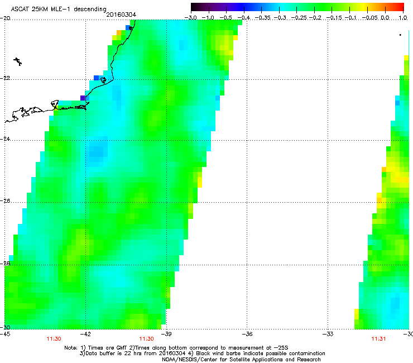This screenshot has width=413, height=363.
Task: Click the '0.0' color bar label
Action: pyautogui.click(x=385, y=18)
